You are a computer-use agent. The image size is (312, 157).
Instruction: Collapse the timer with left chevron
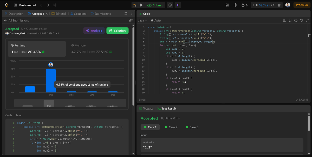click(253, 5)
